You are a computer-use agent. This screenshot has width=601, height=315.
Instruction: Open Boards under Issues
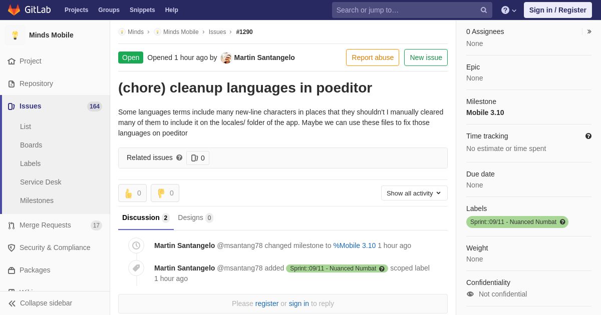31,145
